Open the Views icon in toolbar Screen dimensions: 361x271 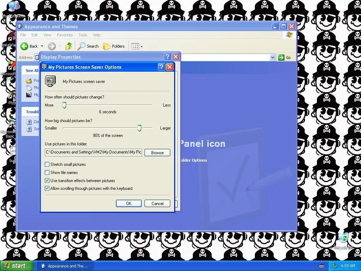pyautogui.click(x=135, y=47)
